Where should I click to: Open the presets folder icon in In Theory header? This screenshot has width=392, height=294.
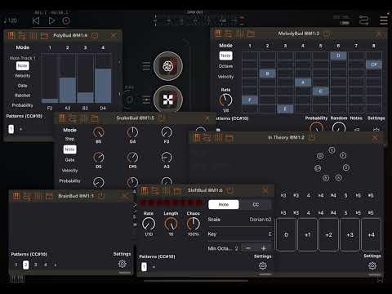click(x=229, y=138)
